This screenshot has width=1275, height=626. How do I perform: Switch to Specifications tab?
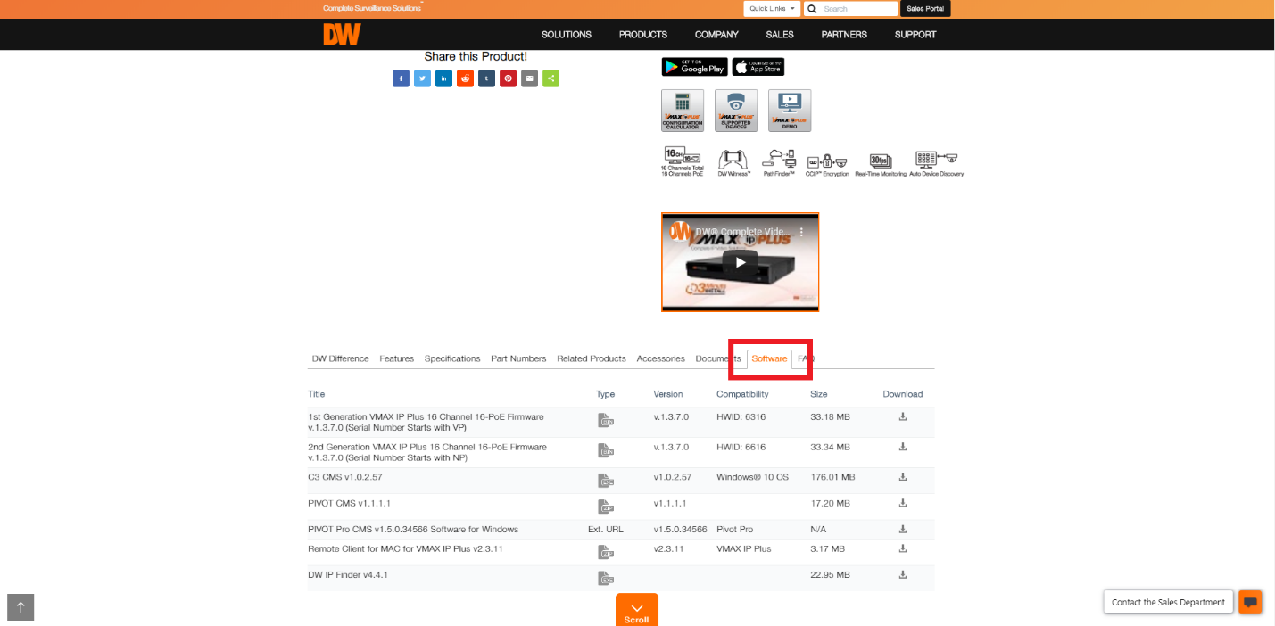(452, 358)
